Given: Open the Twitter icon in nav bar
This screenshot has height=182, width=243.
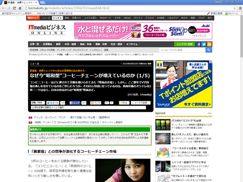Looking at the screenshot, I should pos(204,44).
